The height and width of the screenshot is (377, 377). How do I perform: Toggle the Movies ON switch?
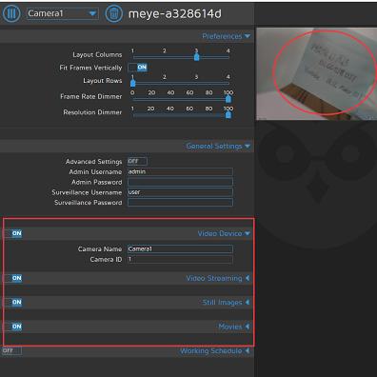[12, 327]
